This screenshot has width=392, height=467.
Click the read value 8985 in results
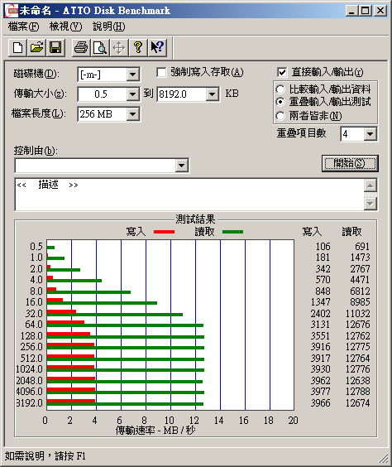tap(361, 302)
